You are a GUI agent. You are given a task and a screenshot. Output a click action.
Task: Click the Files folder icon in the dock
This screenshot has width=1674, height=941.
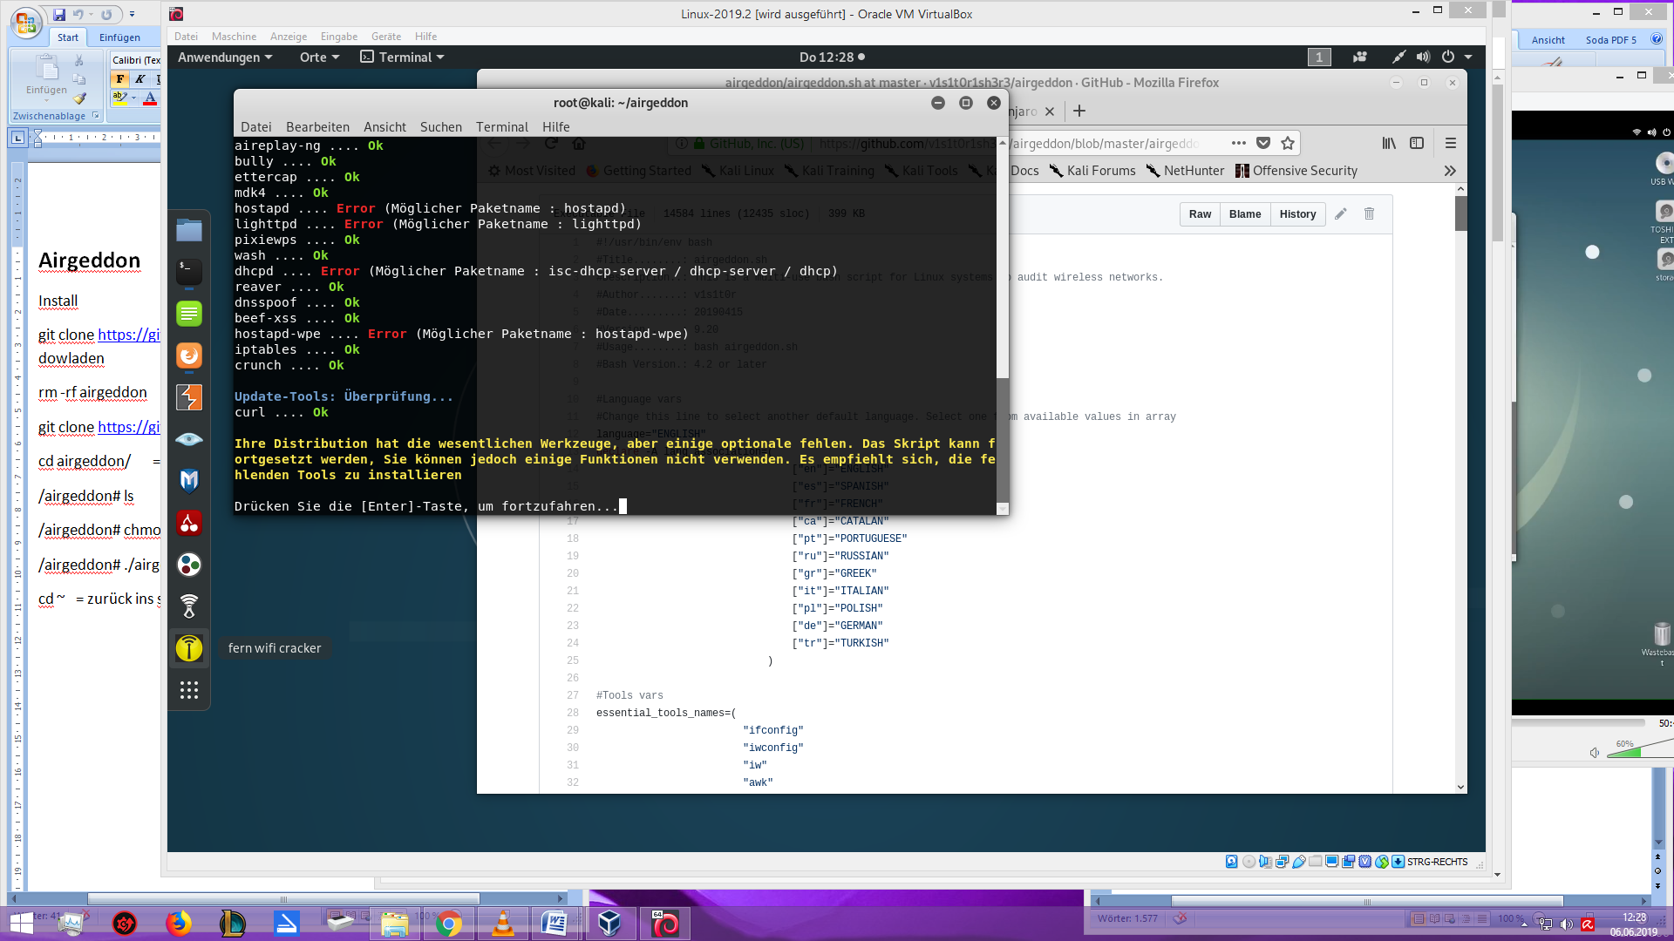189,231
